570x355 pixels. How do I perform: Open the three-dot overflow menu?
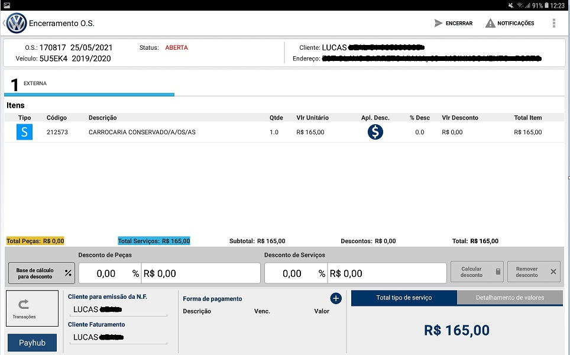pyautogui.click(x=553, y=23)
